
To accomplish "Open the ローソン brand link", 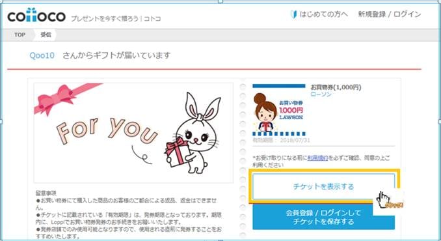I will click(321, 94).
